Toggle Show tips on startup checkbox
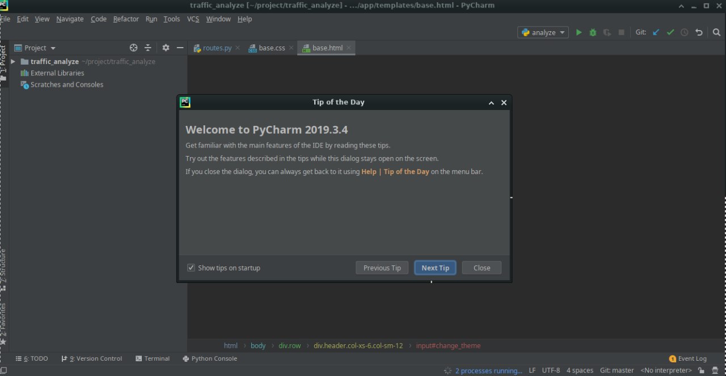 tap(191, 268)
